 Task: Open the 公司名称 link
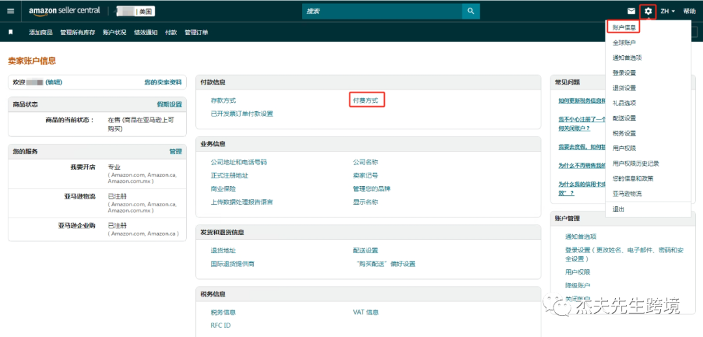tap(365, 162)
